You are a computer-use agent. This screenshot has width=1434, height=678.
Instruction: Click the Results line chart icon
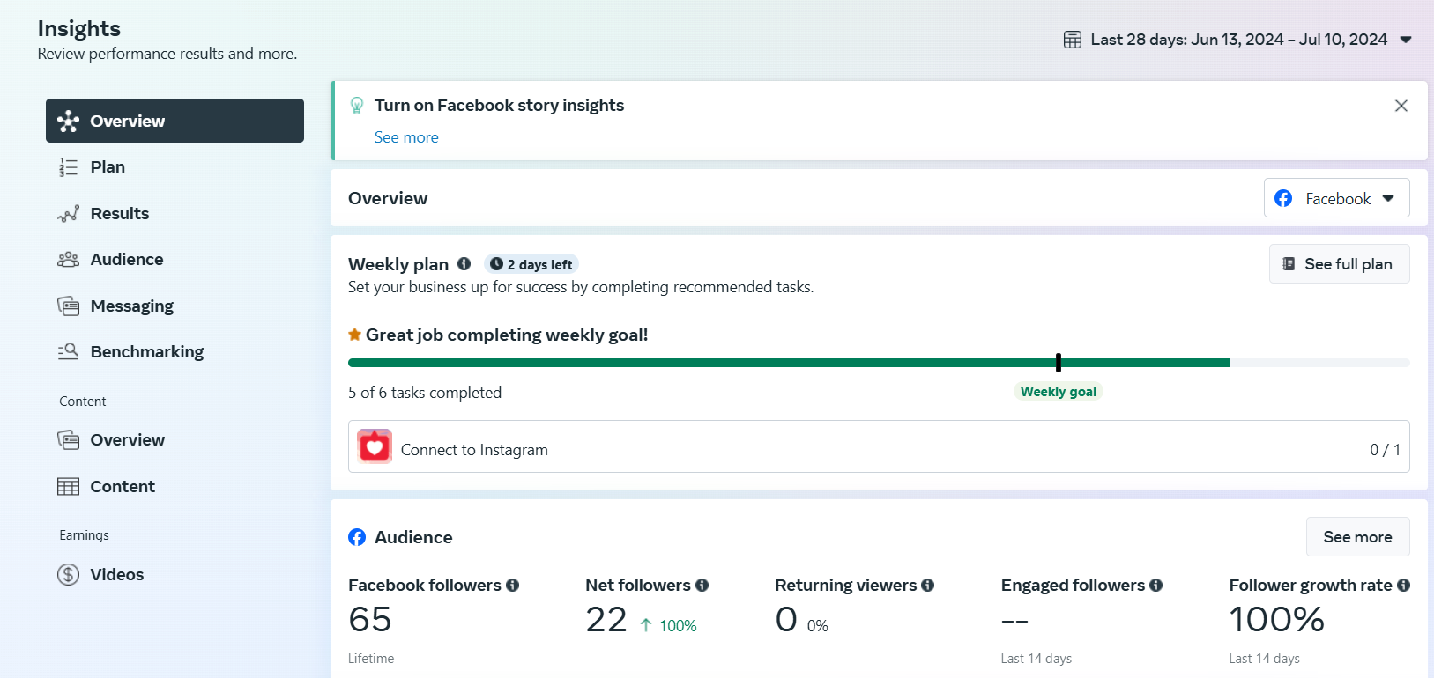point(68,214)
